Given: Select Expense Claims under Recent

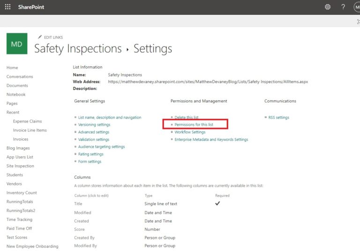Looking at the screenshot, I should [x=27, y=122].
